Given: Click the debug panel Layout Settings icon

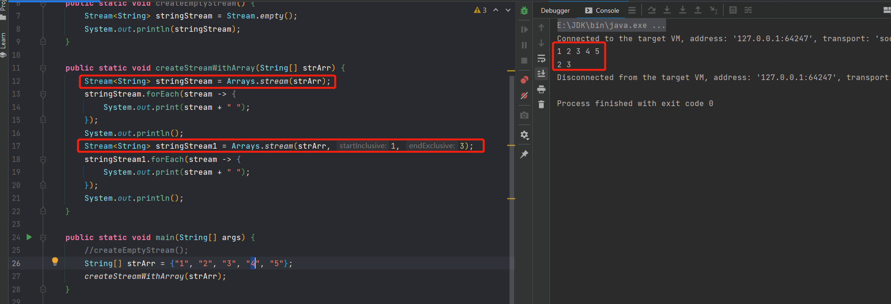Looking at the screenshot, I should click(x=887, y=10).
